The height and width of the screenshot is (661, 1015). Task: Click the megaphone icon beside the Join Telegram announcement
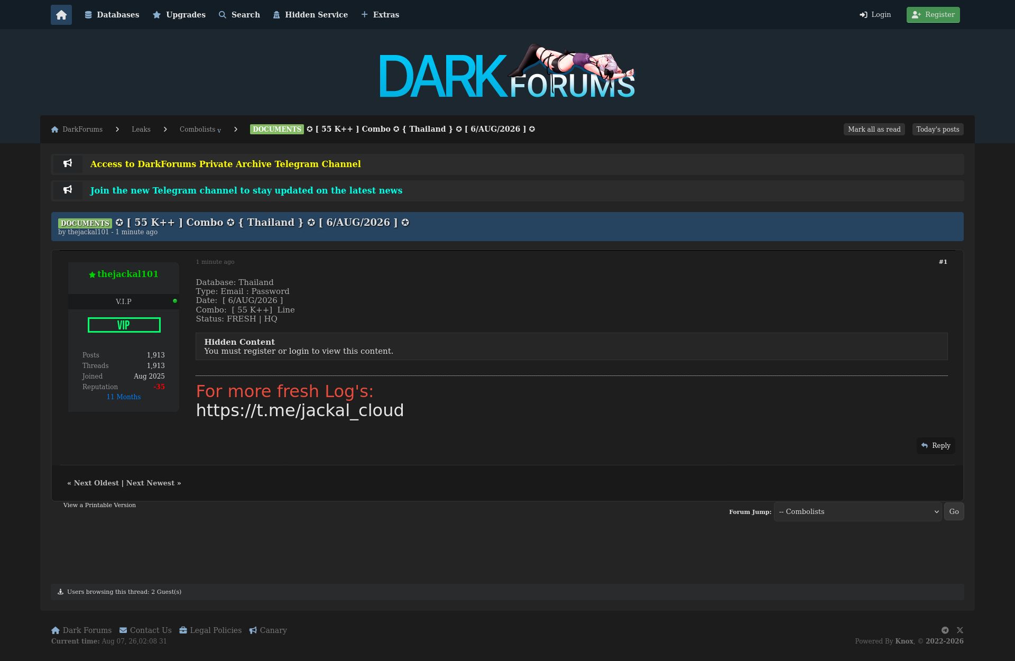(68, 190)
